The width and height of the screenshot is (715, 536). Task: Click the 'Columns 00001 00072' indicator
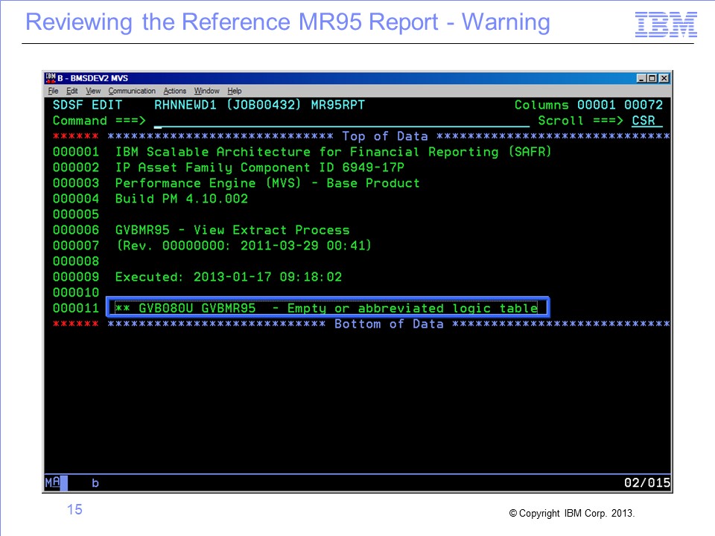[x=588, y=105]
